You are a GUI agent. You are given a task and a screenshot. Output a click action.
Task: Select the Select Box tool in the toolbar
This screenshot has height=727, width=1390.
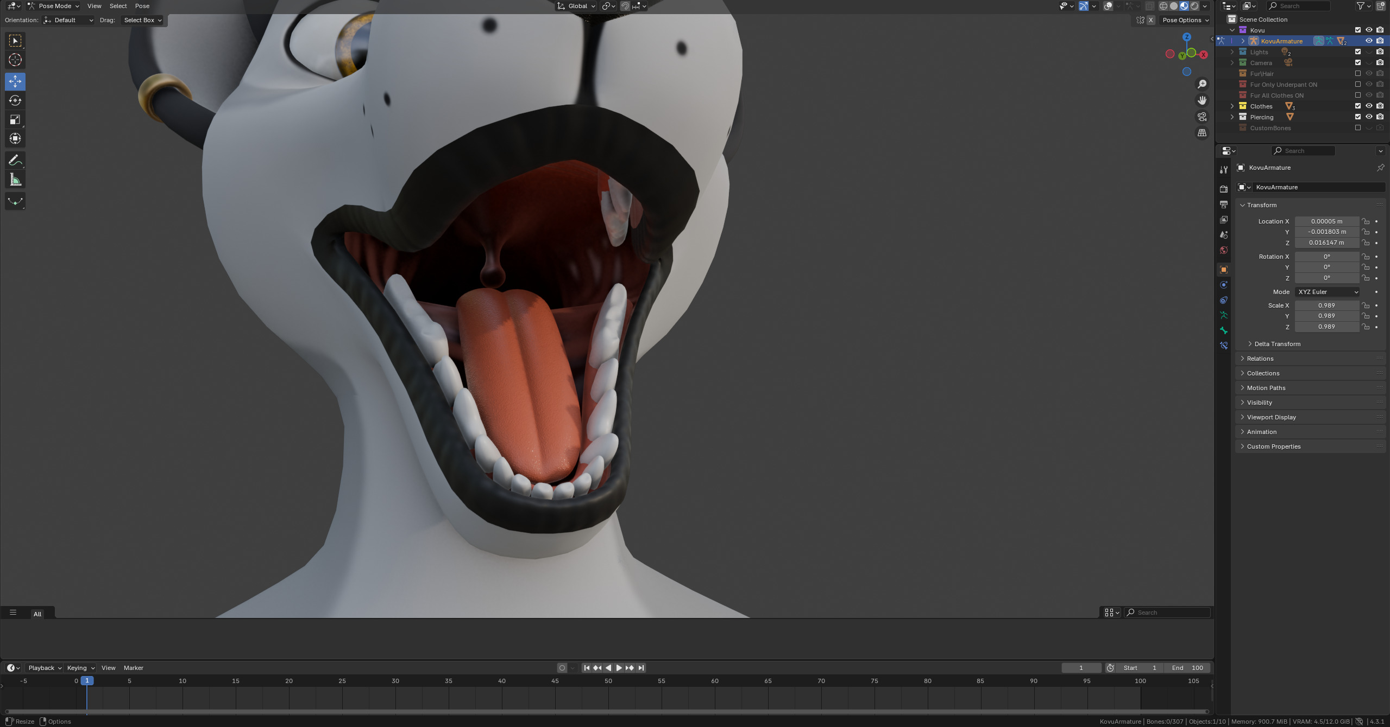coord(15,41)
